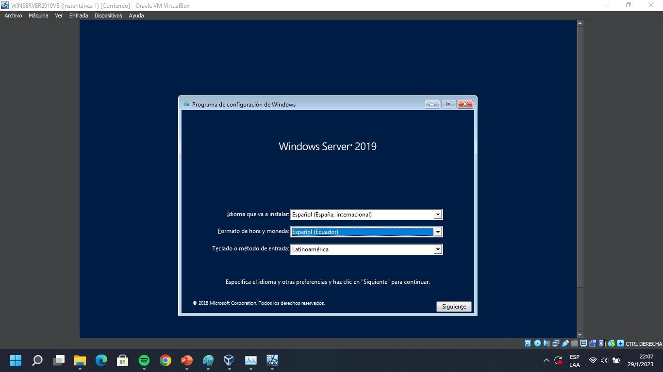Image resolution: width=663 pixels, height=372 pixels.
Task: Click the arrow of the language-to-install combo box
Action: pos(438,214)
